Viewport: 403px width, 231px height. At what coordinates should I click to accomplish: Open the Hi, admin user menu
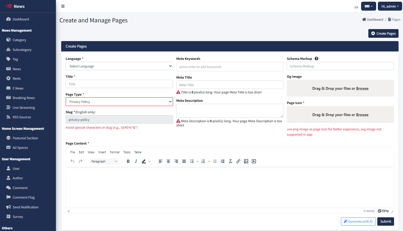[x=390, y=6]
